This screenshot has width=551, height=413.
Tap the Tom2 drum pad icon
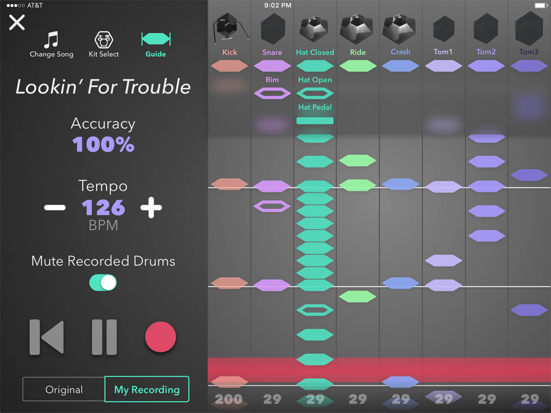click(486, 28)
